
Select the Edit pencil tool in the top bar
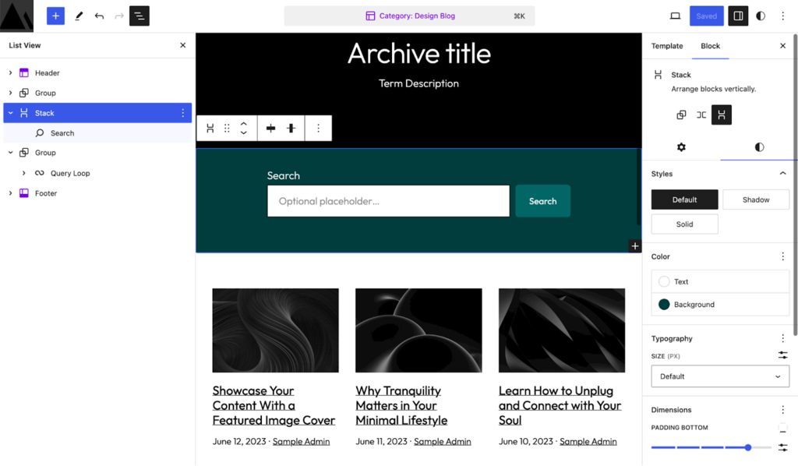(79, 16)
